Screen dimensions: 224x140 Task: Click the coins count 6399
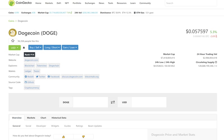click(x=17, y=13)
